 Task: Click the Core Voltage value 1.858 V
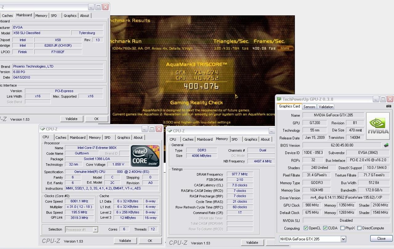119,164
